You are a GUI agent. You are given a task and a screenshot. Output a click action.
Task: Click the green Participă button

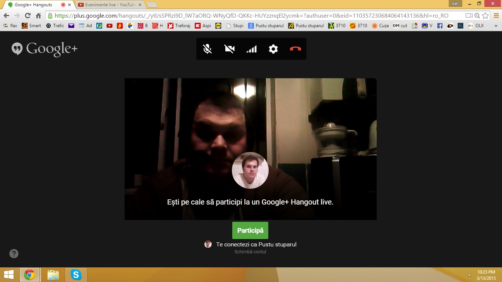coord(250,231)
